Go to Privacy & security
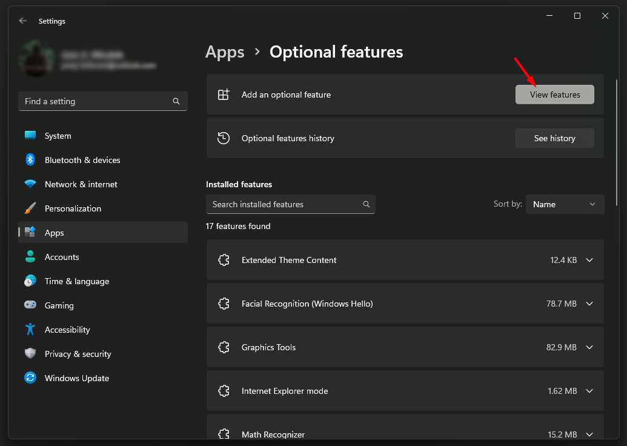This screenshot has width=627, height=446. (103, 354)
